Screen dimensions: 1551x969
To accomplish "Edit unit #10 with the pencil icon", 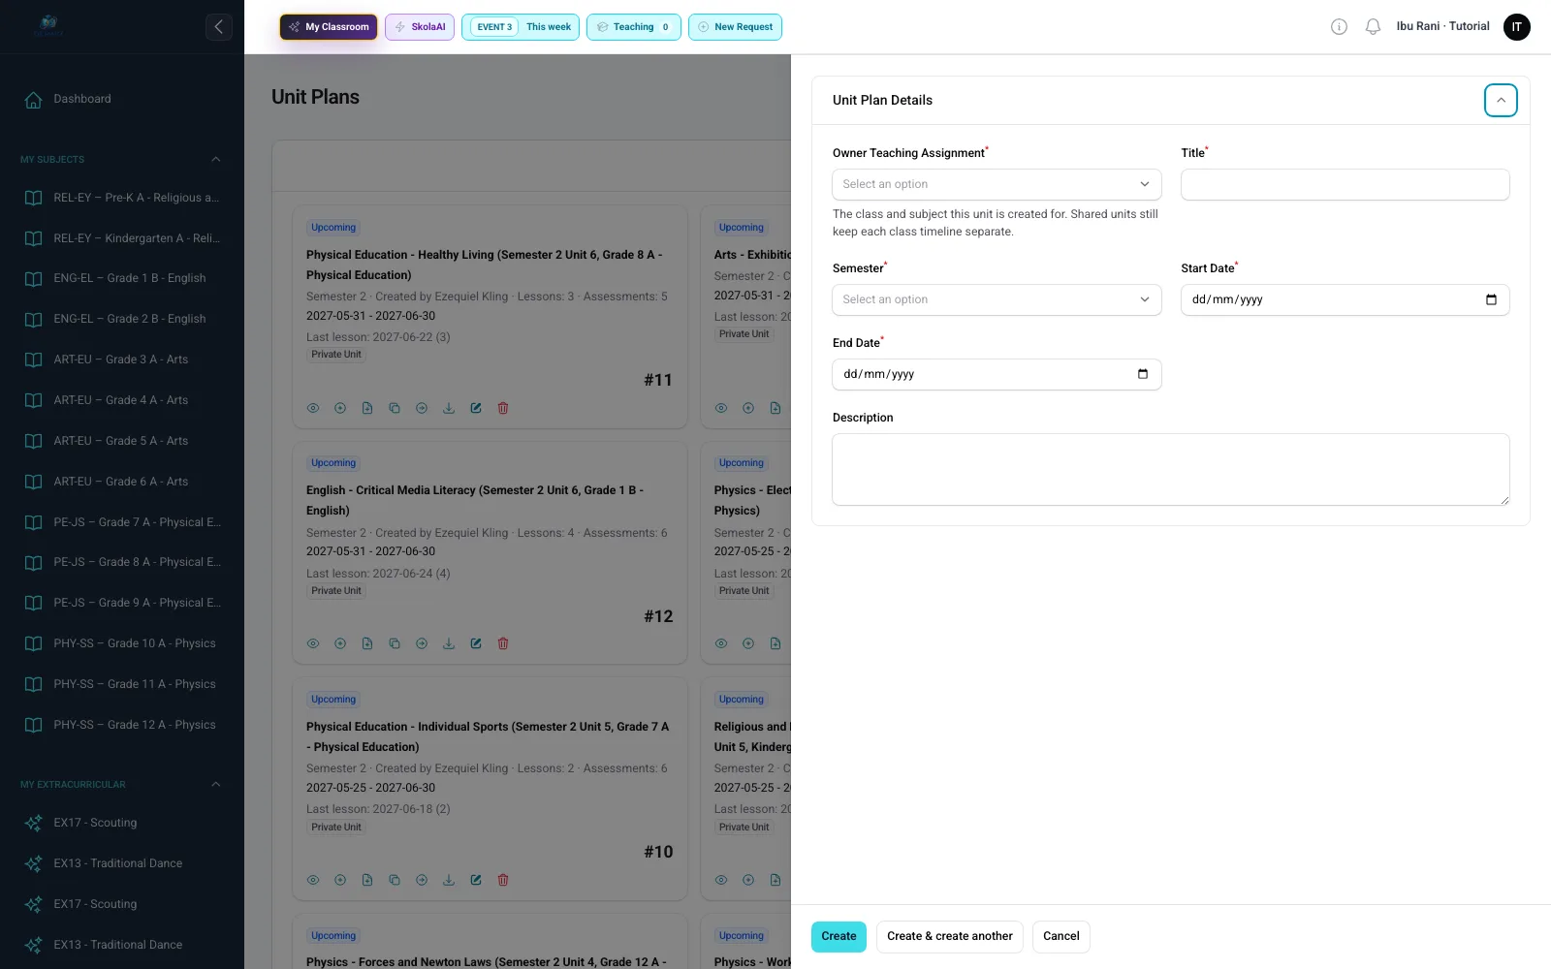I will [476, 880].
